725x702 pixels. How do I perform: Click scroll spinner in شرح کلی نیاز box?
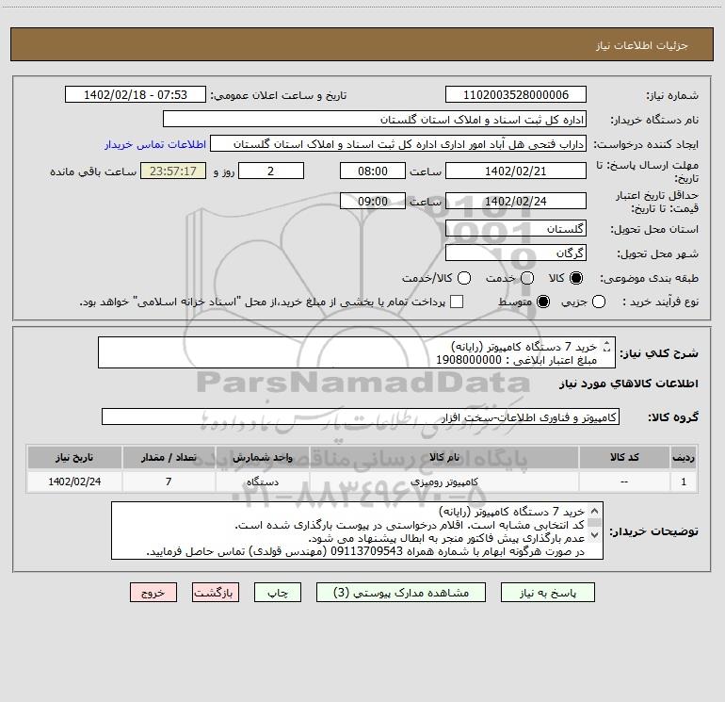pos(607,347)
